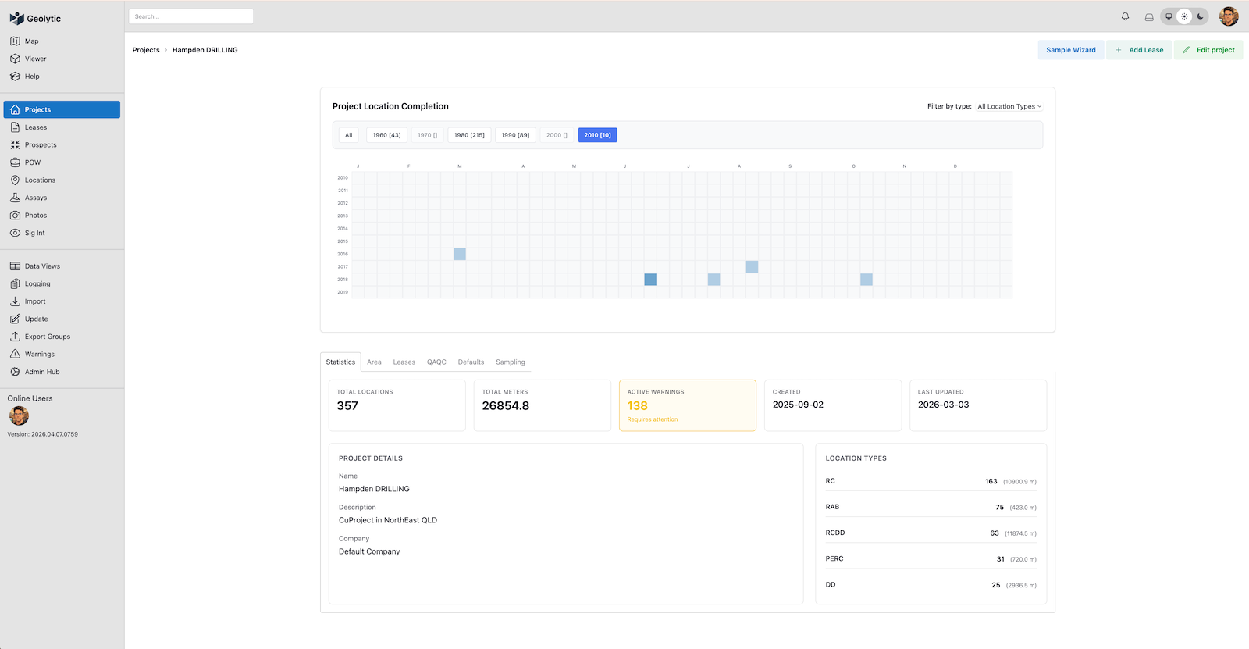1249x649 pixels.
Task: Open the Photos camera icon
Action: tap(15, 215)
